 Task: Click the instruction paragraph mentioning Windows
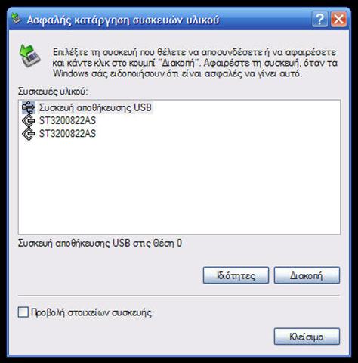pyautogui.click(x=195, y=63)
